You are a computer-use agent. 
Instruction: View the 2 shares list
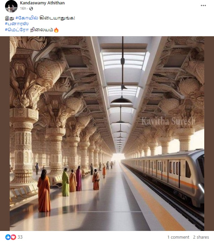coord(201,237)
